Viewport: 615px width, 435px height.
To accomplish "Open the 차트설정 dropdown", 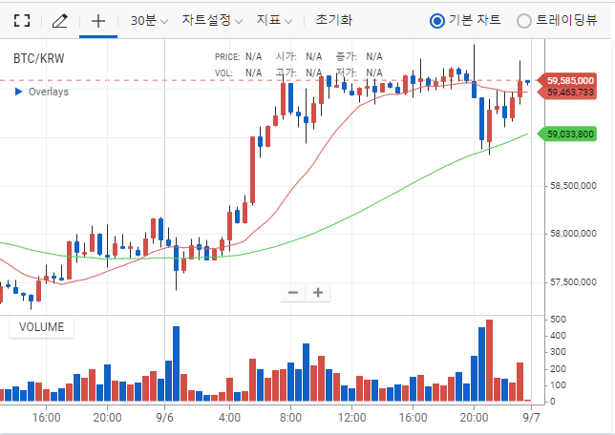I will 212,20.
